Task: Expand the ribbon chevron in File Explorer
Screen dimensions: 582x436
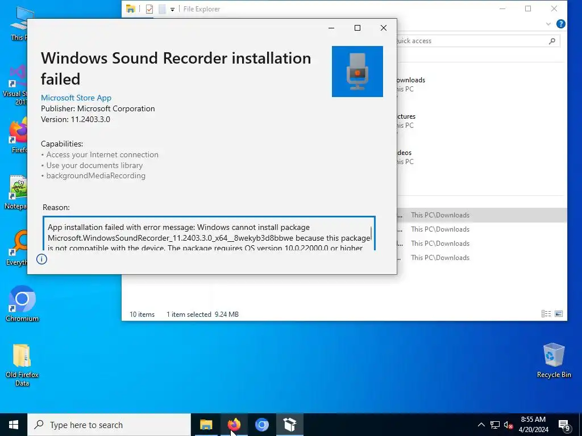Action: 548,24
